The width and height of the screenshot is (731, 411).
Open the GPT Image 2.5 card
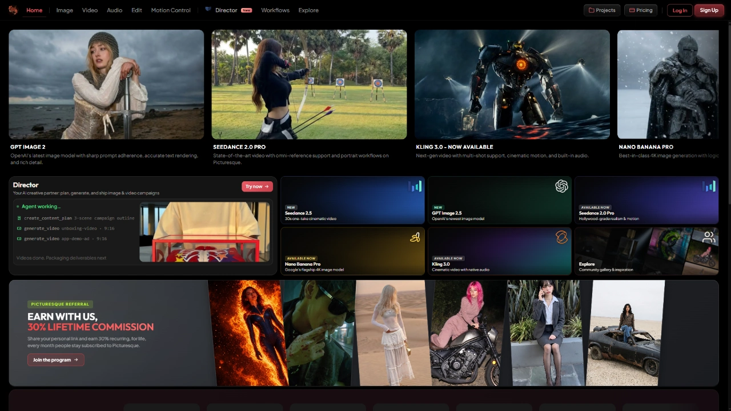(x=500, y=200)
